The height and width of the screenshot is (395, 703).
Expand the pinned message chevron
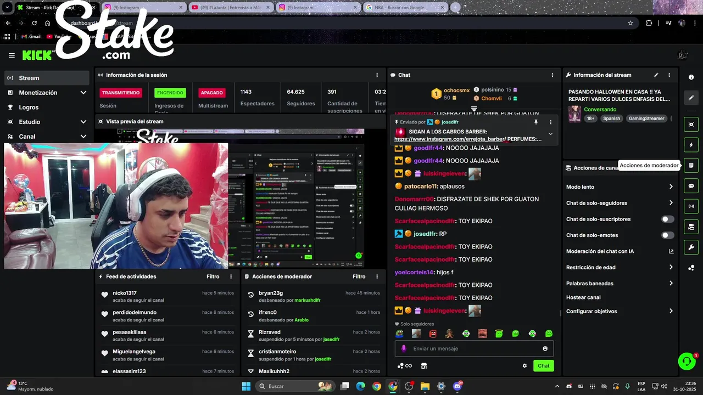550,134
